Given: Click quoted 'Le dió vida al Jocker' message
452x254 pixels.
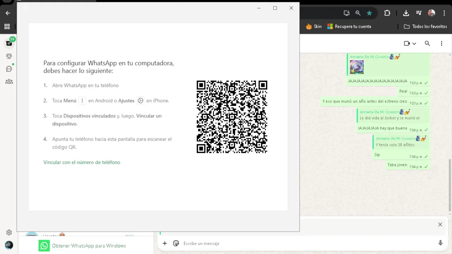Looking at the screenshot, I should 393,115.
